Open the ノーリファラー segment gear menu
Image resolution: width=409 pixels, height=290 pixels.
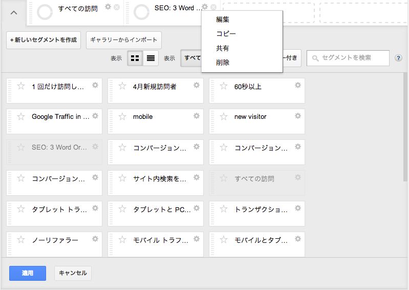[95, 239]
